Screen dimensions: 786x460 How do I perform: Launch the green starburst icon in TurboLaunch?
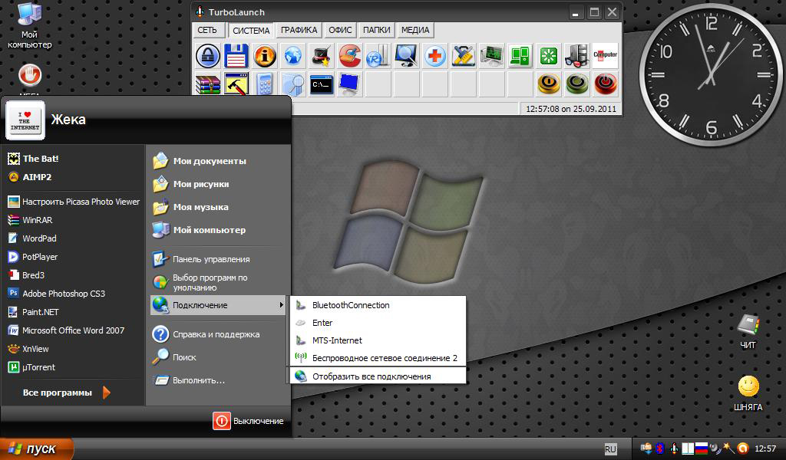(548, 55)
